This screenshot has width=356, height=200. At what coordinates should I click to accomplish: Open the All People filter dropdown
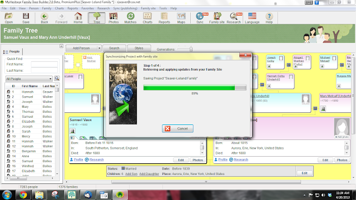[x=29, y=79]
